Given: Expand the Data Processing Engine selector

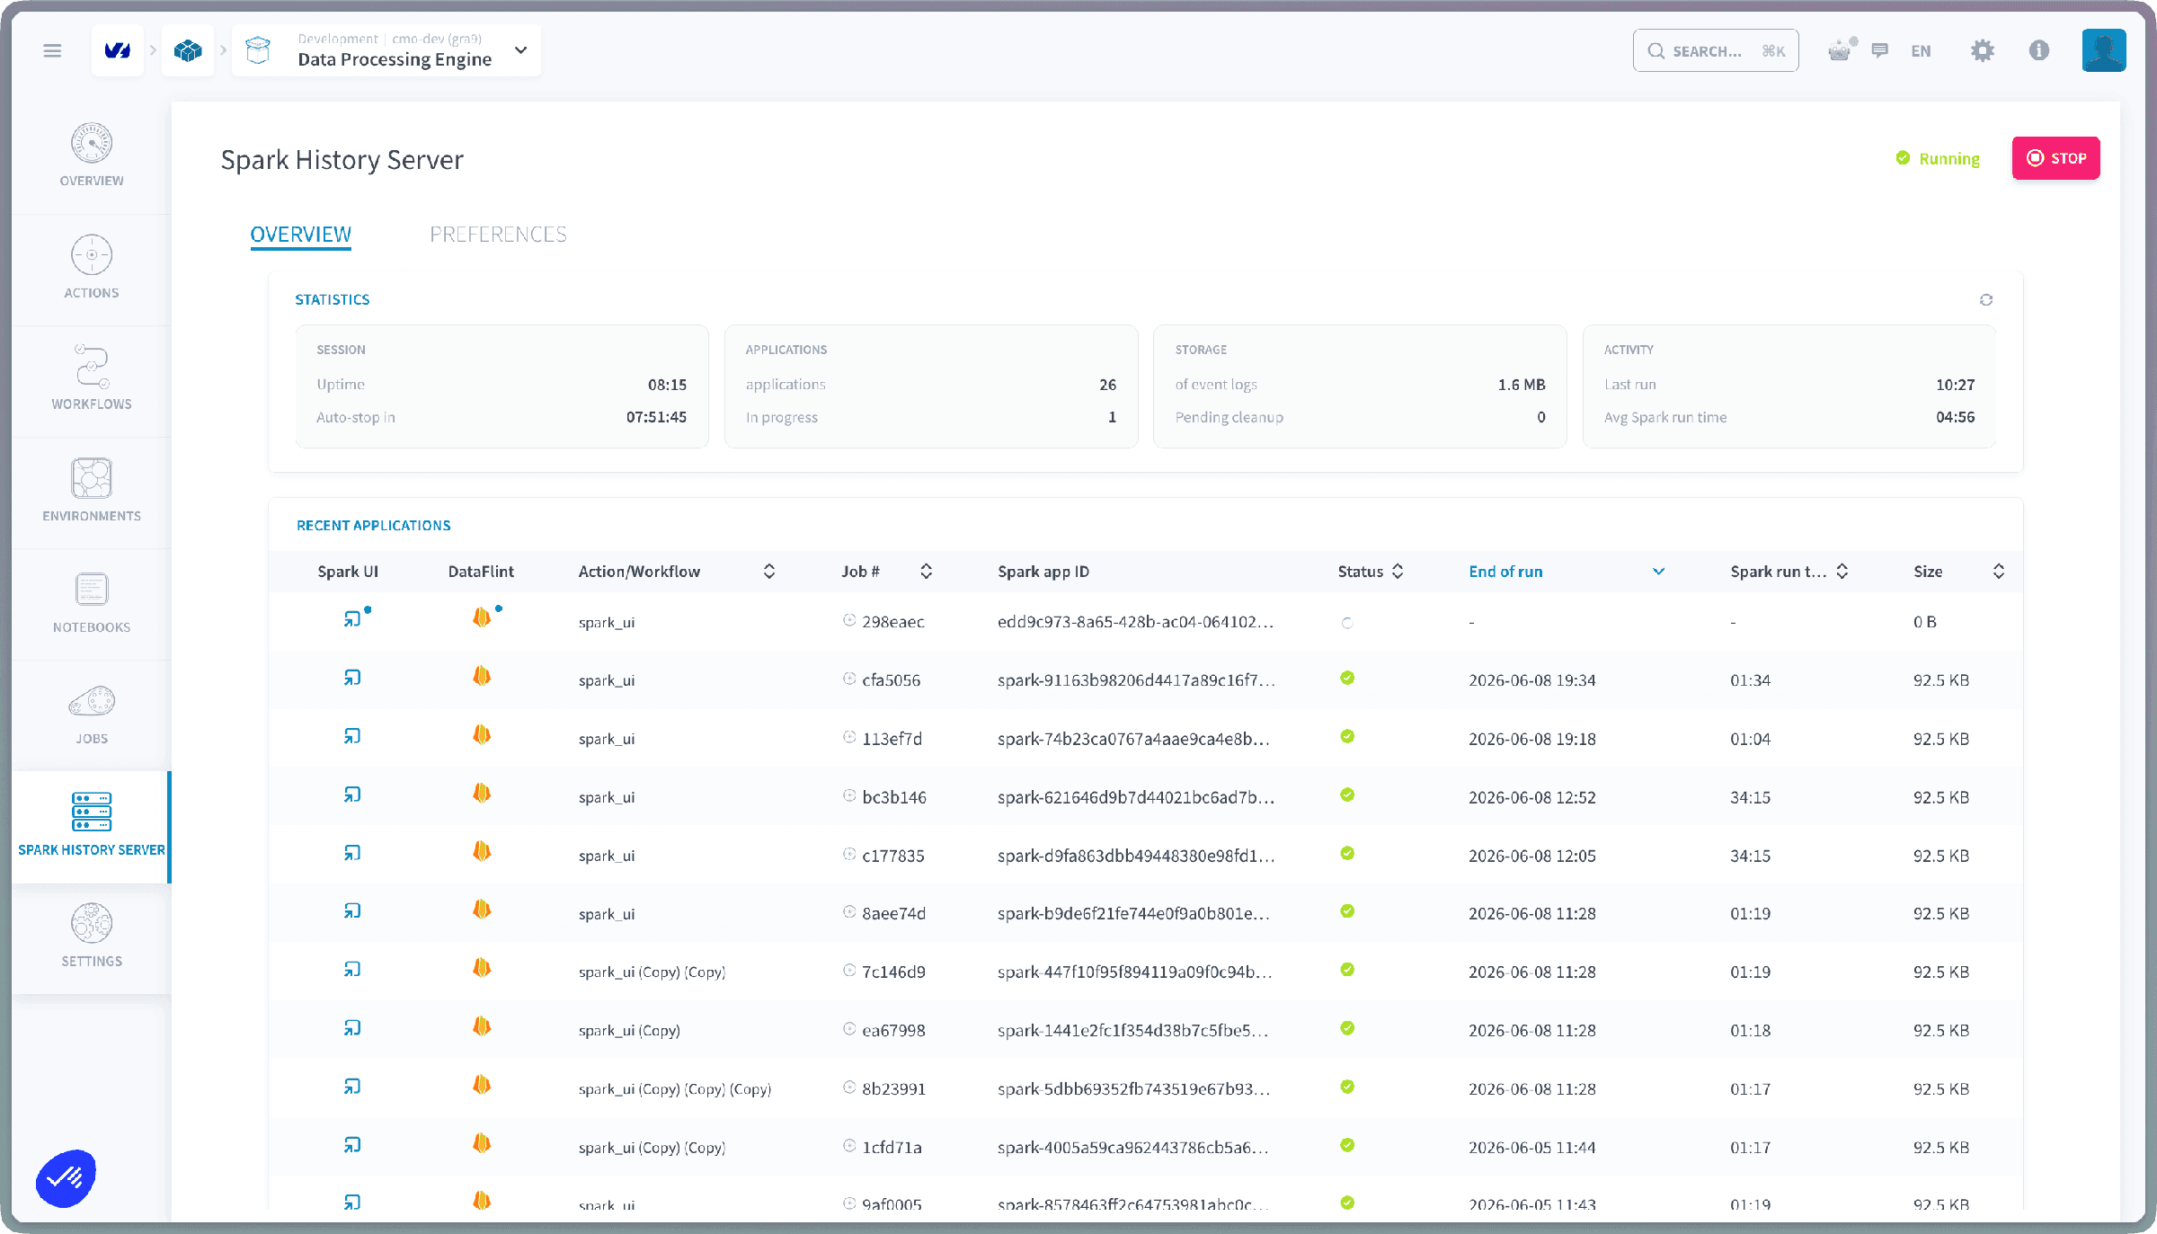Looking at the screenshot, I should (520, 50).
